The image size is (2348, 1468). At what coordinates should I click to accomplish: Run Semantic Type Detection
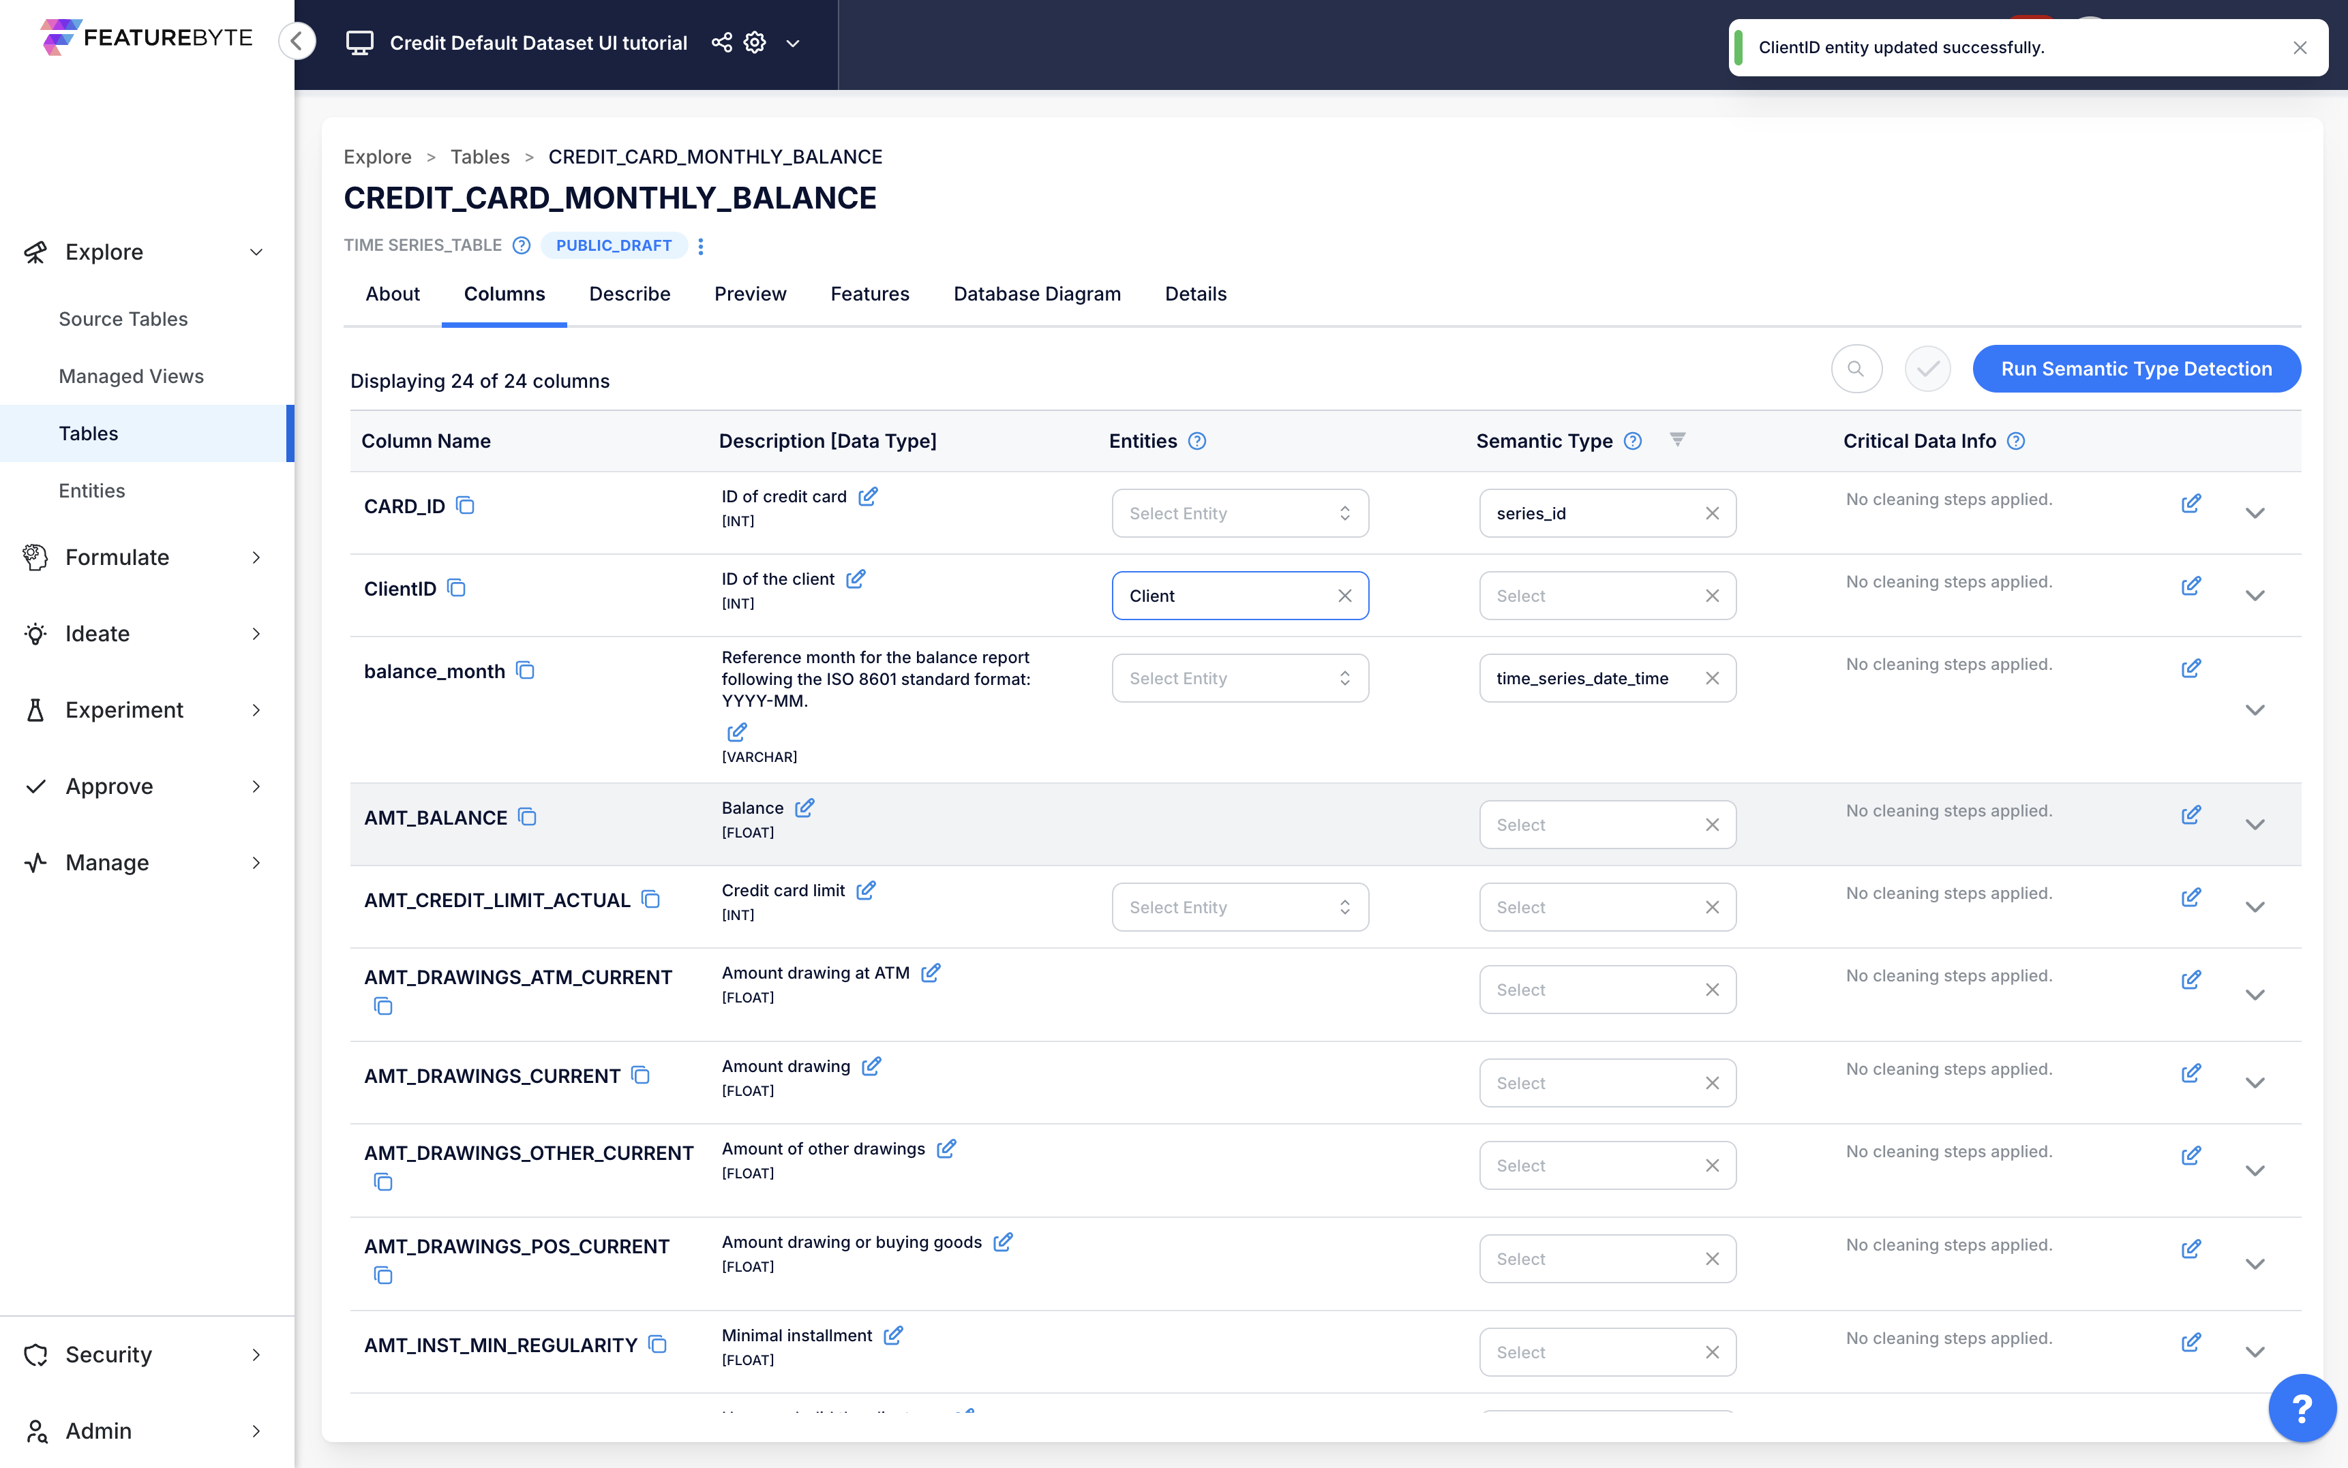pos(2135,369)
